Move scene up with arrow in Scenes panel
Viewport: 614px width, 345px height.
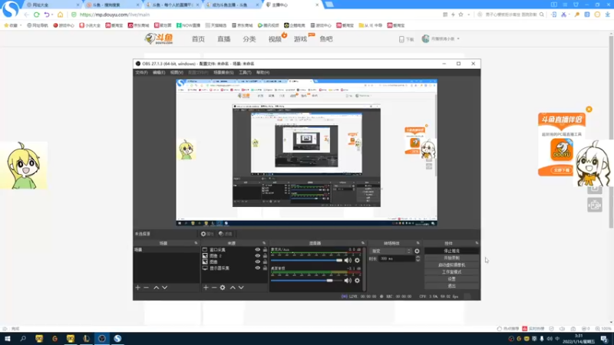pos(157,287)
